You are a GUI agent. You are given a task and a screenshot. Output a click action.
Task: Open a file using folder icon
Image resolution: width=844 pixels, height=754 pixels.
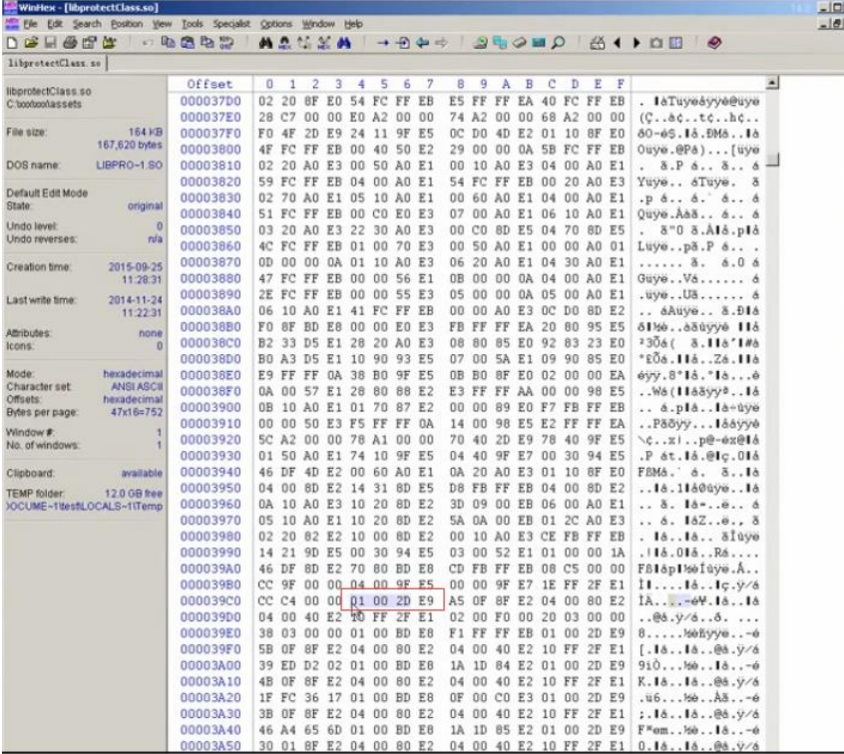tap(31, 43)
